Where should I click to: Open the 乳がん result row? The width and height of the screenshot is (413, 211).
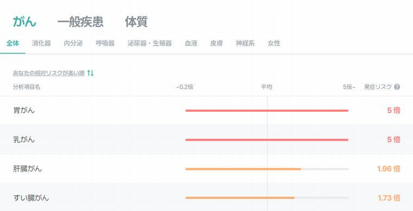tap(206, 139)
